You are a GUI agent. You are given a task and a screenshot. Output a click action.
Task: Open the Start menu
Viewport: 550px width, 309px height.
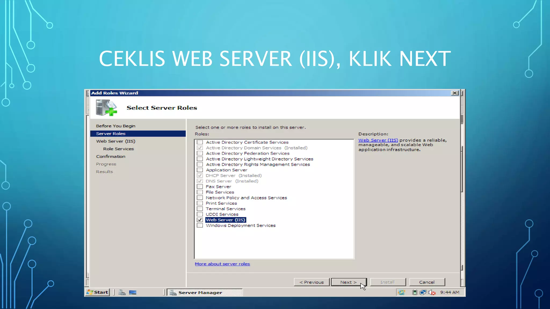click(x=98, y=292)
